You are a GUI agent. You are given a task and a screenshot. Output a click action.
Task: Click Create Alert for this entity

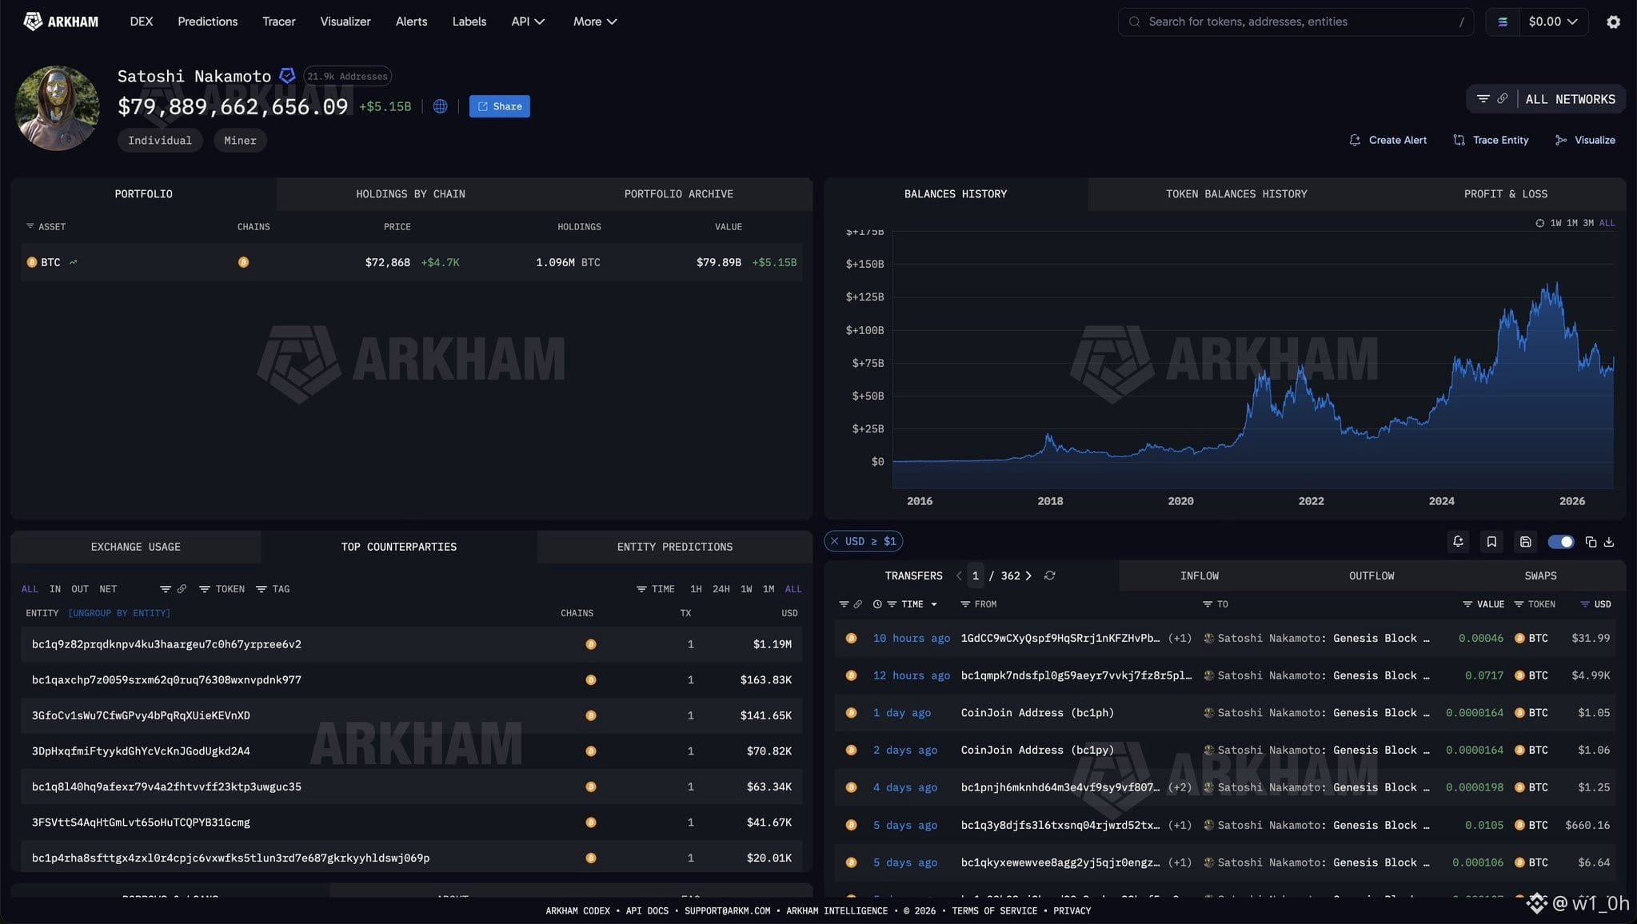pos(1387,140)
